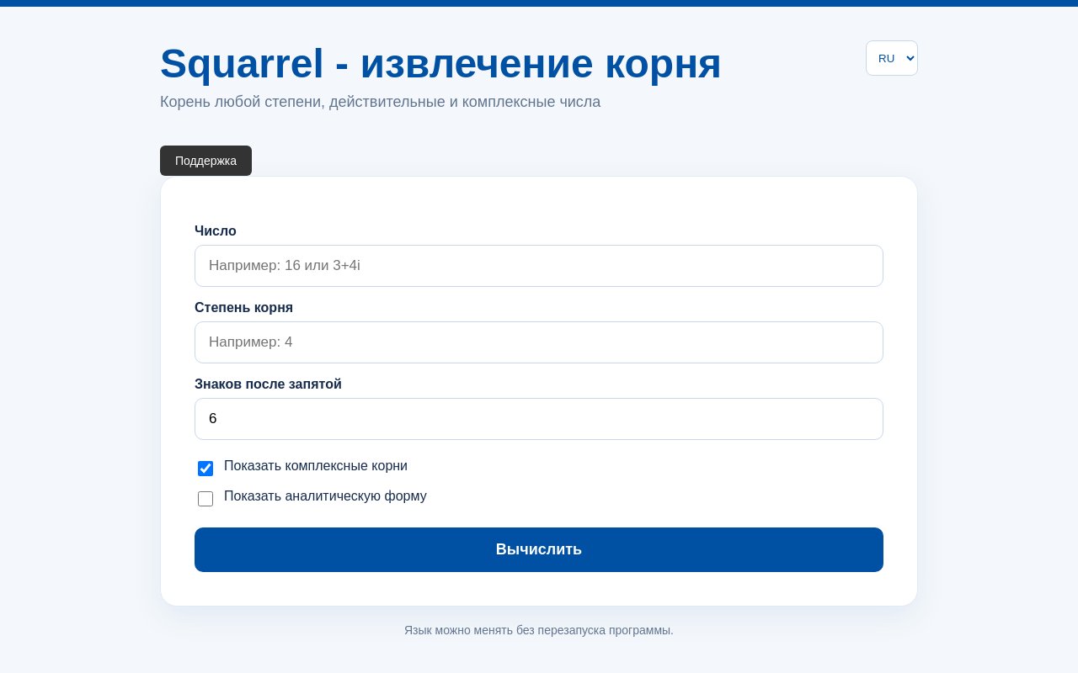
Task: Select the Знаков после запятой field
Action: click(x=539, y=419)
